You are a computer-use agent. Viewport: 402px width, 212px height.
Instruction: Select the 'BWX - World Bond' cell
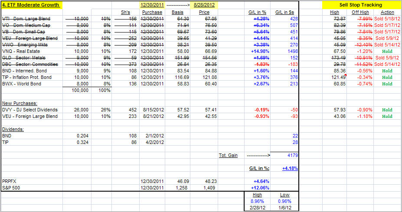[x=32, y=84]
